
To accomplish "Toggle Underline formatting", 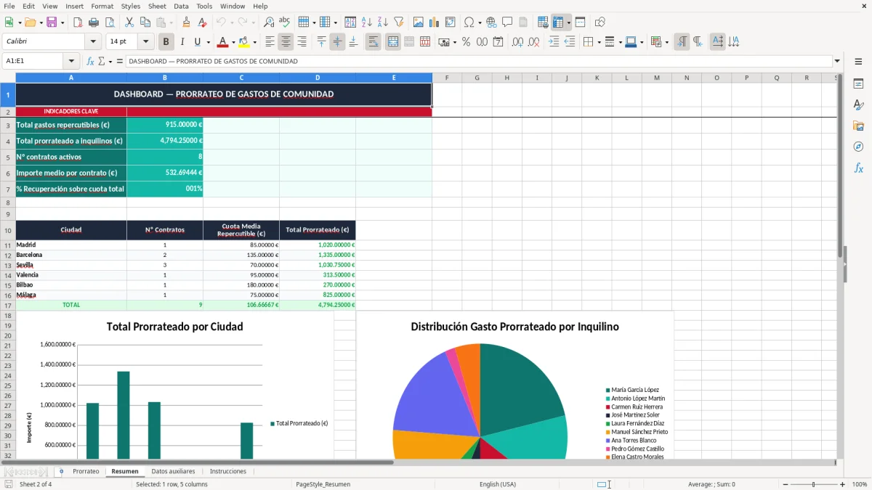I will click(197, 42).
